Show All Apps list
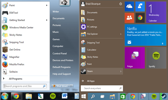This screenshot has height=100, width=168. click(91, 81)
